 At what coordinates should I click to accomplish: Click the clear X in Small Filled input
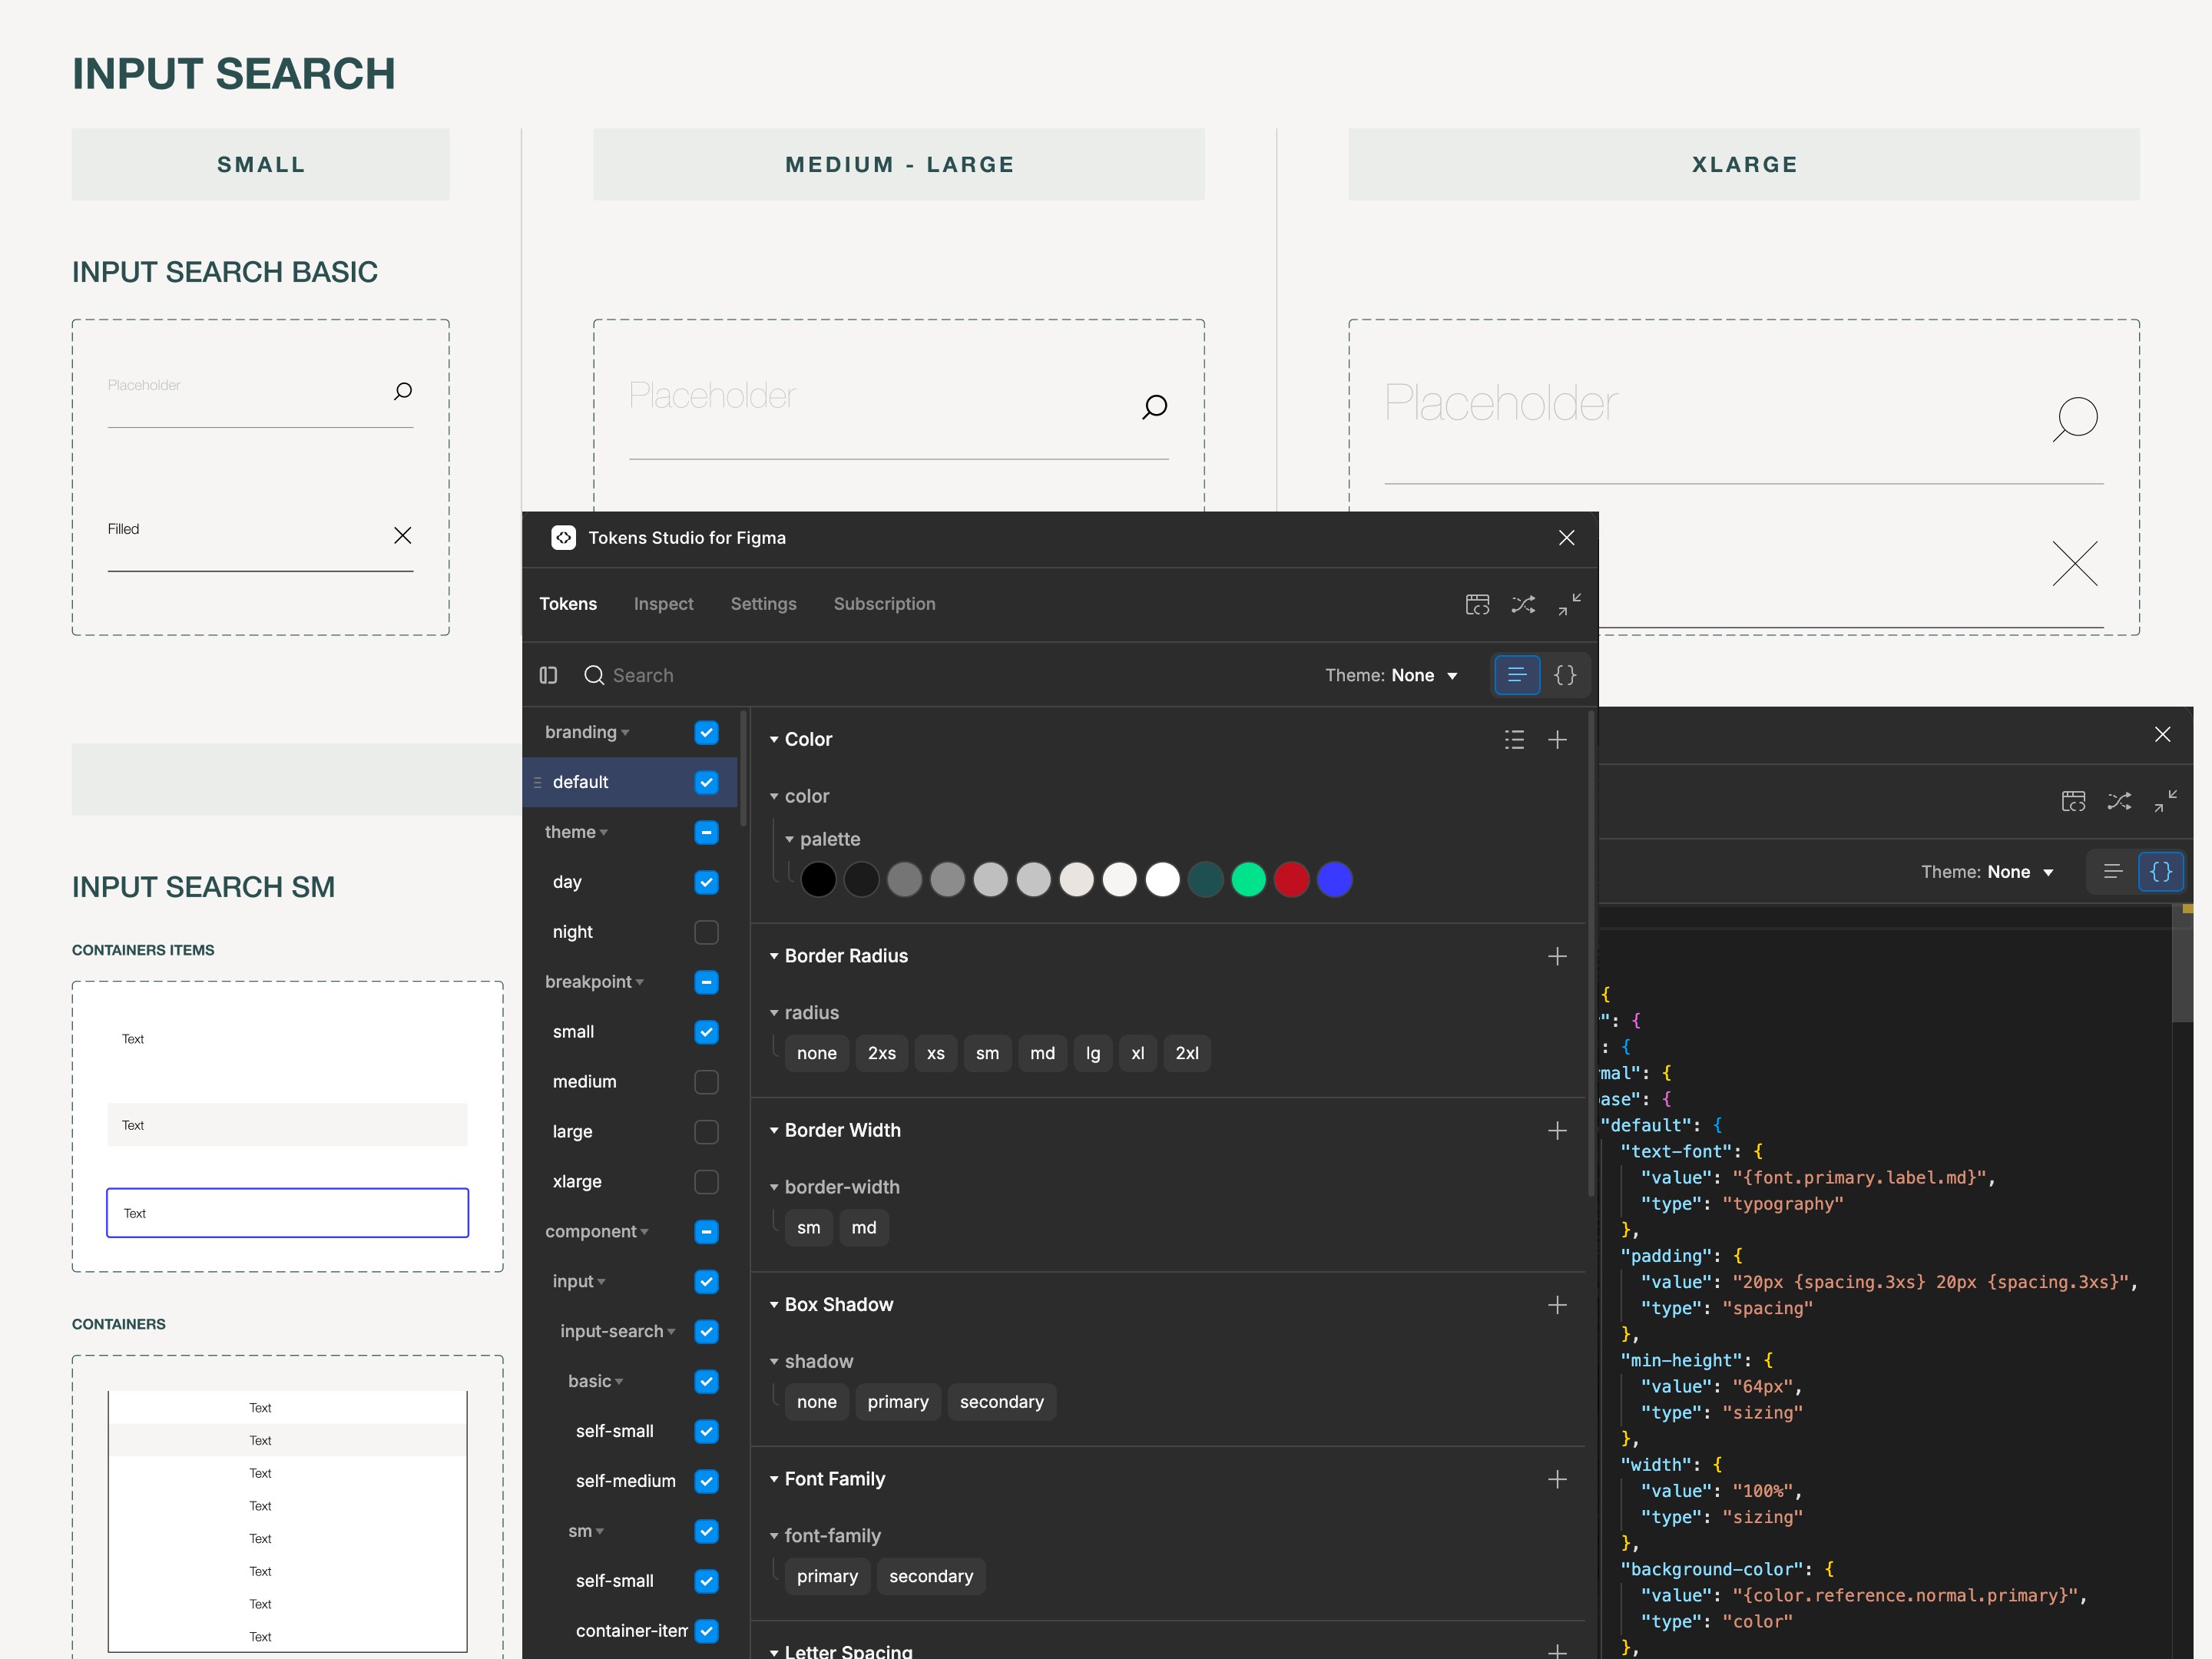coord(403,535)
